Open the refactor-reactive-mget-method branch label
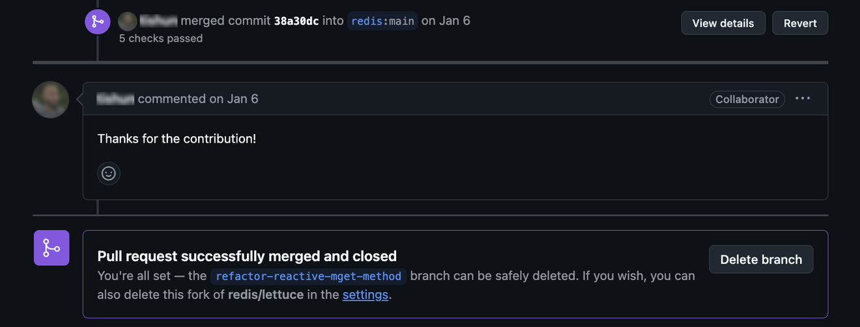Viewport: 860px width, 327px height. pos(309,276)
